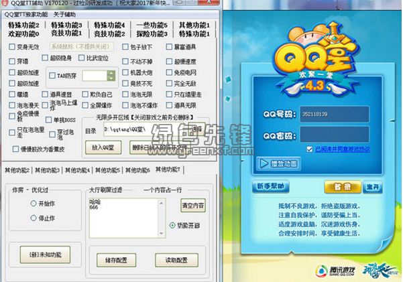Check the 欺负自己 box

click(84, 94)
